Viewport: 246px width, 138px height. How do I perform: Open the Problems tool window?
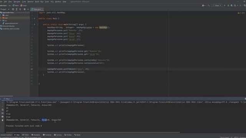coord(36,135)
